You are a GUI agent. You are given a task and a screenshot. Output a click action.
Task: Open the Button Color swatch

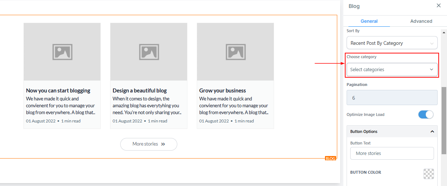click(x=429, y=174)
